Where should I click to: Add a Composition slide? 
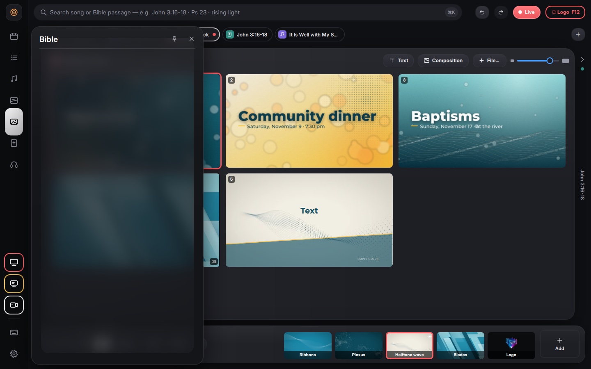coord(443,61)
